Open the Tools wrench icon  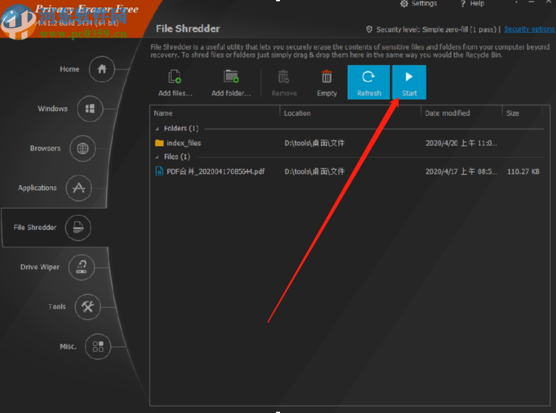tap(88, 307)
